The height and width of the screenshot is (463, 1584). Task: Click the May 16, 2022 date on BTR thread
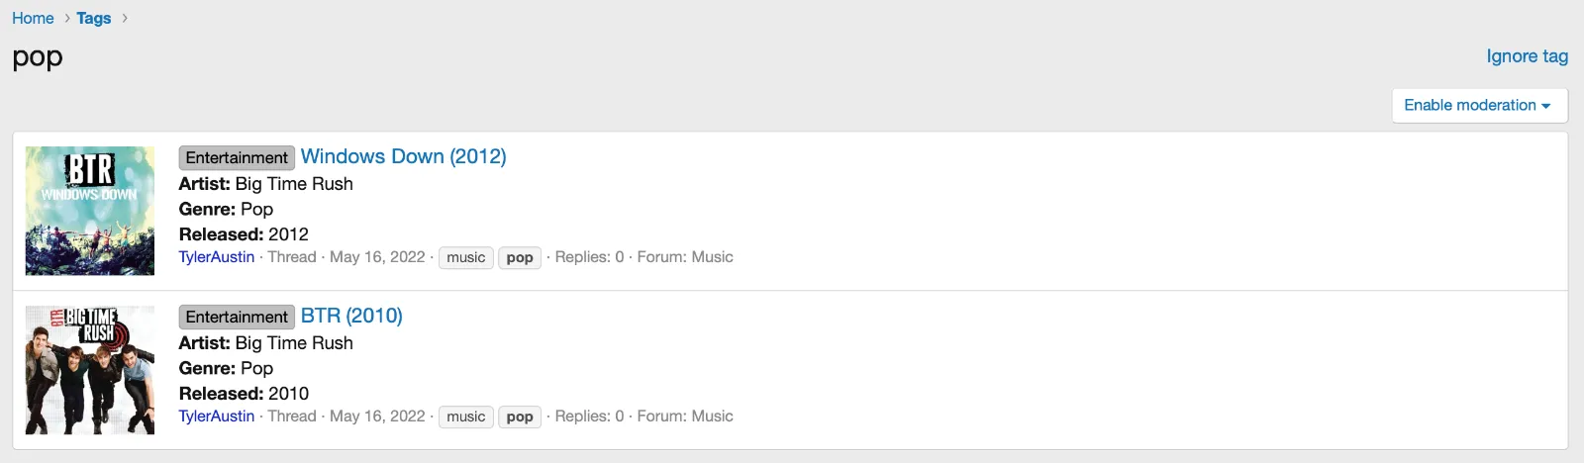click(x=377, y=417)
